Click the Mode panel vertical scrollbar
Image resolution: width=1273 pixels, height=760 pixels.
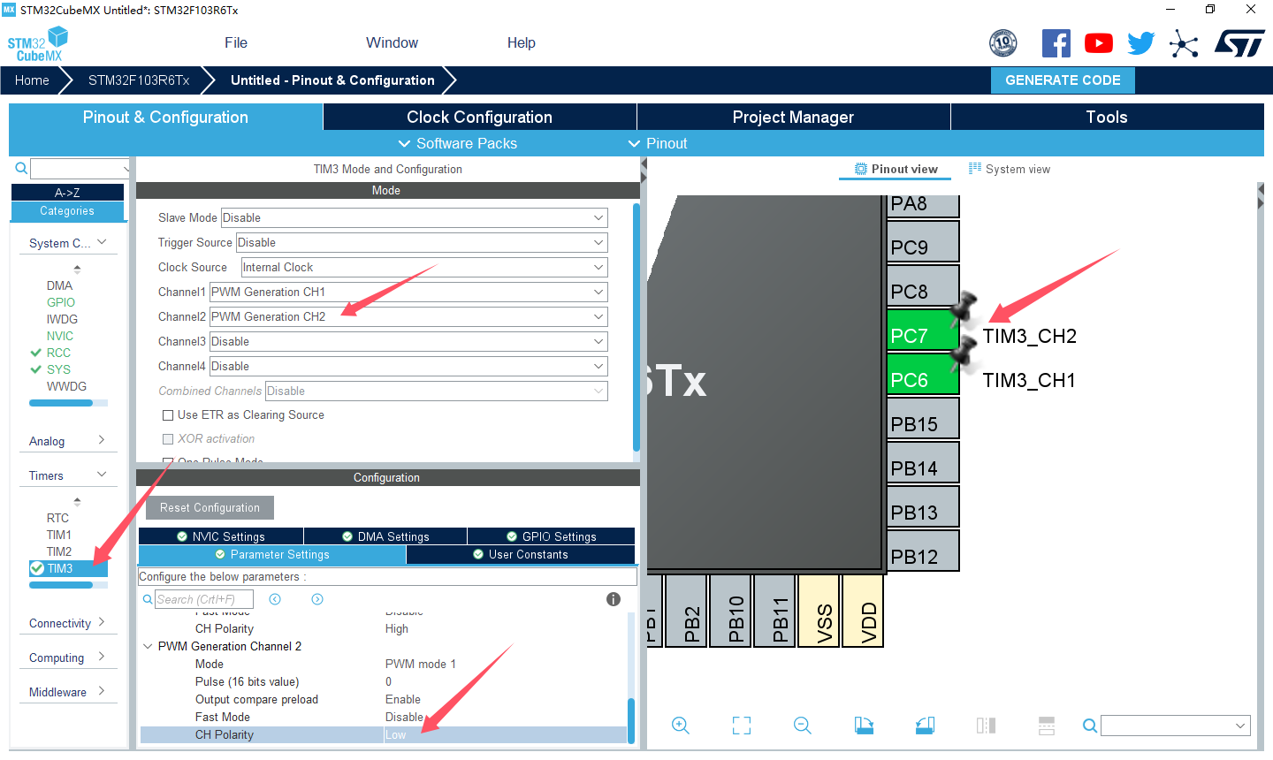[x=636, y=327]
